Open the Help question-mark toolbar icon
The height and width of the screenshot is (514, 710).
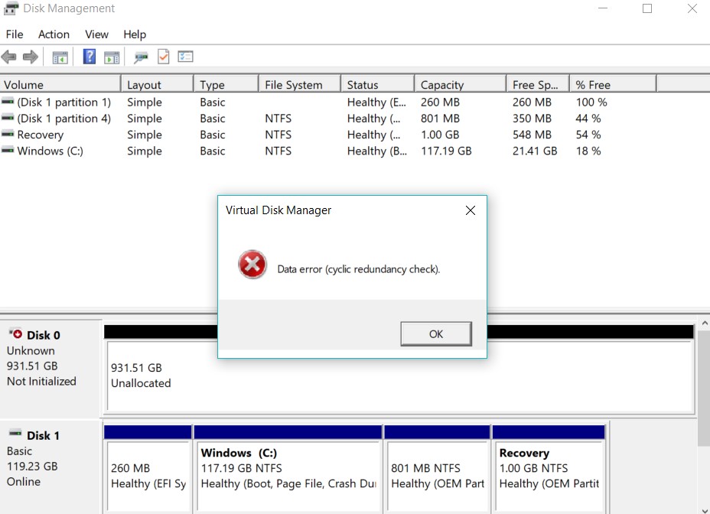[x=90, y=57]
